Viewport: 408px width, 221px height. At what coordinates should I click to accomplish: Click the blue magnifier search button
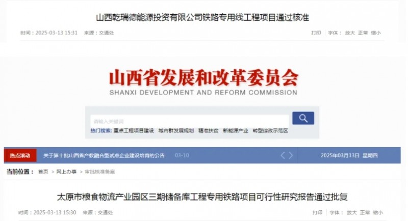point(303,118)
